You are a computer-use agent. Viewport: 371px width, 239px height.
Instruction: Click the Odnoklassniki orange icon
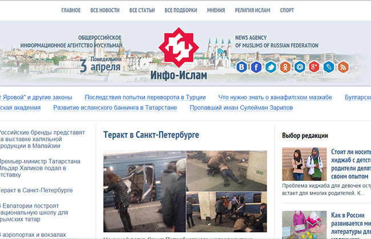tap(285, 67)
